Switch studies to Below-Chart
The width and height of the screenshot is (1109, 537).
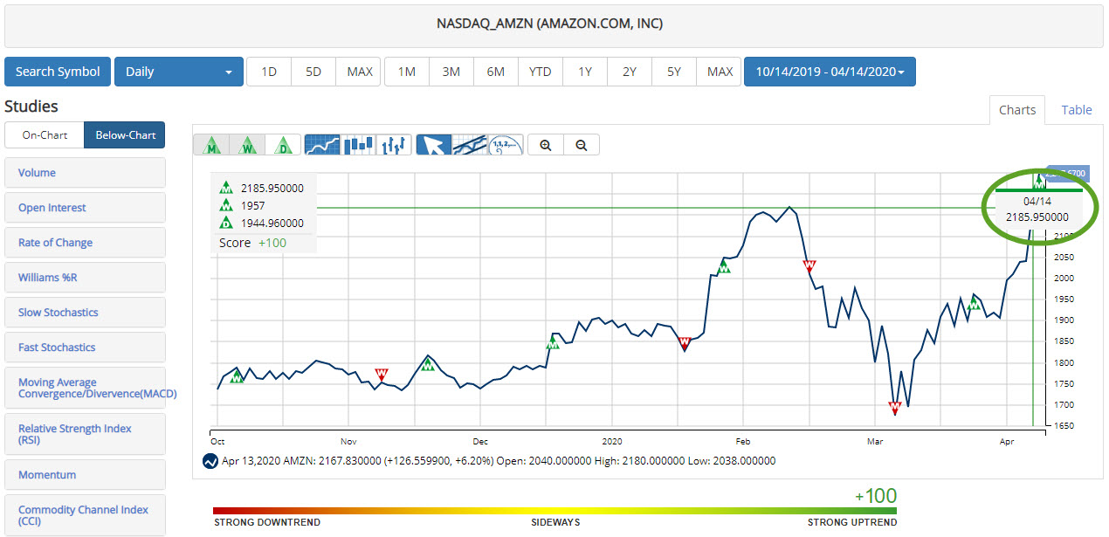[125, 135]
